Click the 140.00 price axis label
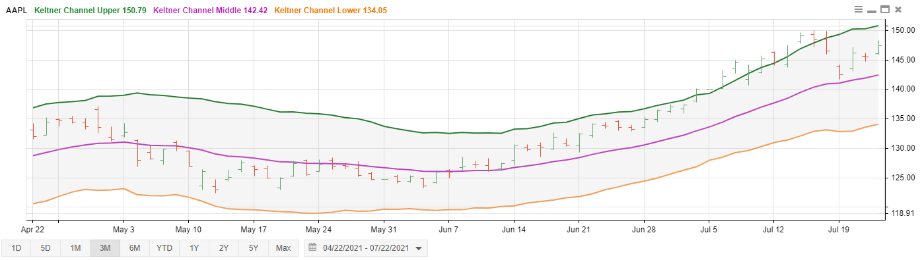The width and height of the screenshot is (922, 260). click(x=903, y=89)
